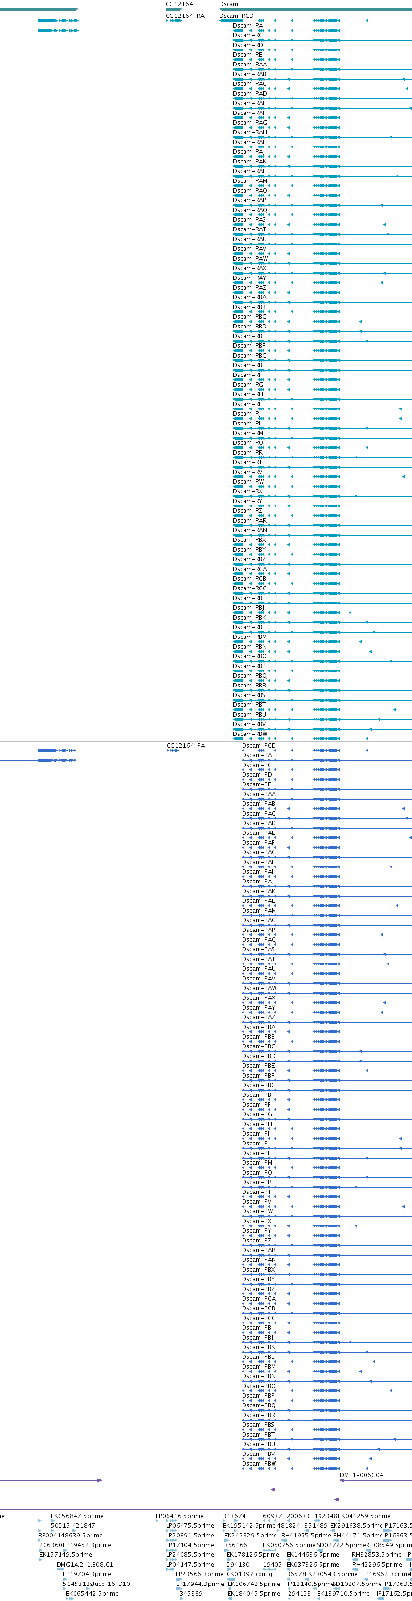Click the Dscam-RBF transcript label
412x1601 pixels.
(x=249, y=345)
